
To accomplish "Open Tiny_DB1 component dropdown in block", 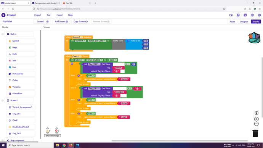I will (x=94, y=88).
